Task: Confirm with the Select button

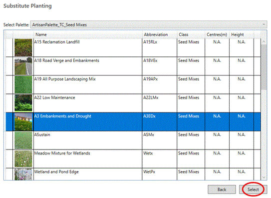Action: 253,189
